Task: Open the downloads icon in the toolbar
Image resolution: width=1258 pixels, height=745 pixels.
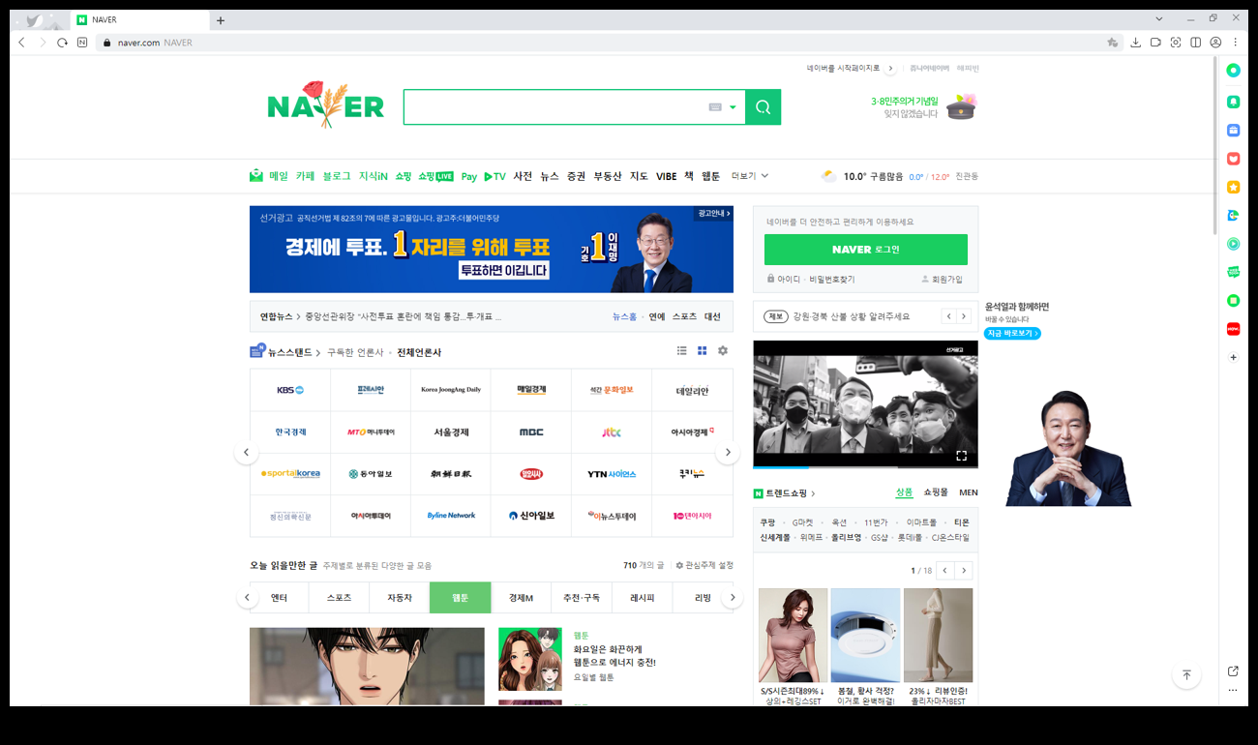Action: [1136, 43]
